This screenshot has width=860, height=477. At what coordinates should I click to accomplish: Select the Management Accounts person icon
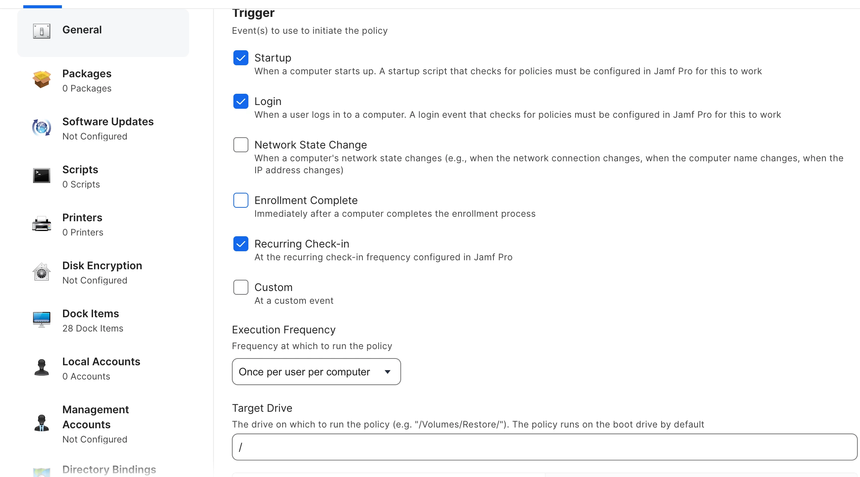41,423
